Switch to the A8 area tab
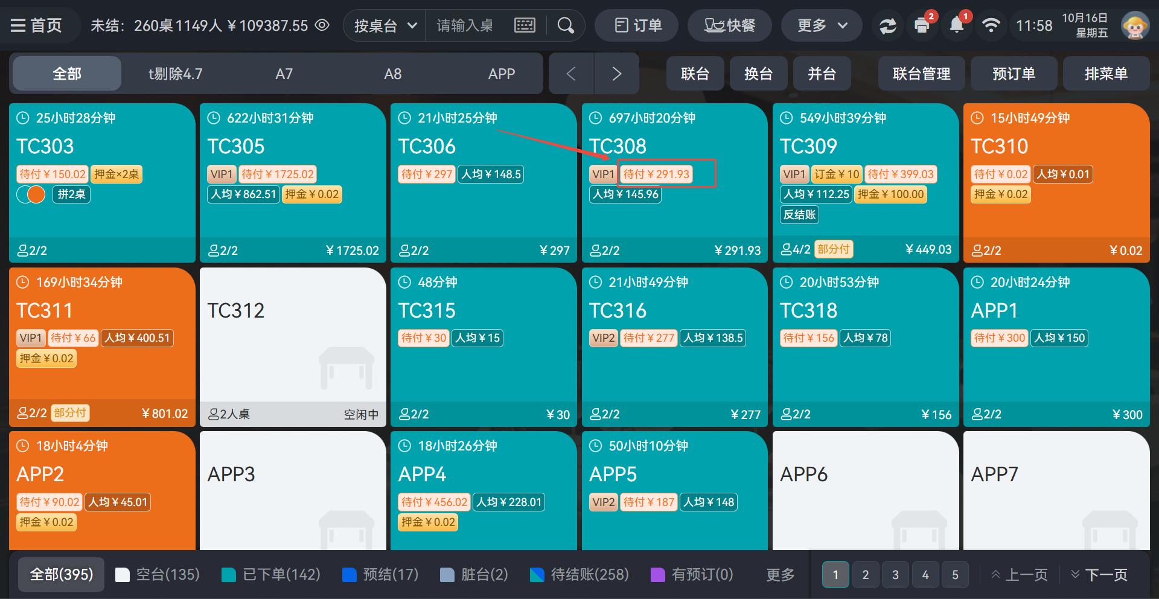 [393, 74]
